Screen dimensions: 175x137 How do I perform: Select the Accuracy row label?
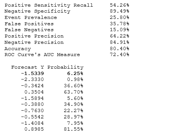18,49
